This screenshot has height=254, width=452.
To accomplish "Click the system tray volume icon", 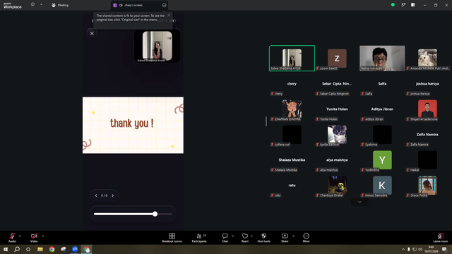I will point(420,249).
